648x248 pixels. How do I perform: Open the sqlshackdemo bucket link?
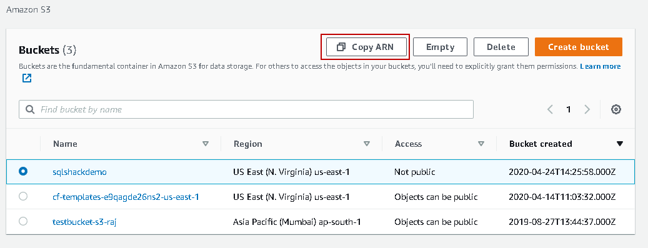point(79,172)
